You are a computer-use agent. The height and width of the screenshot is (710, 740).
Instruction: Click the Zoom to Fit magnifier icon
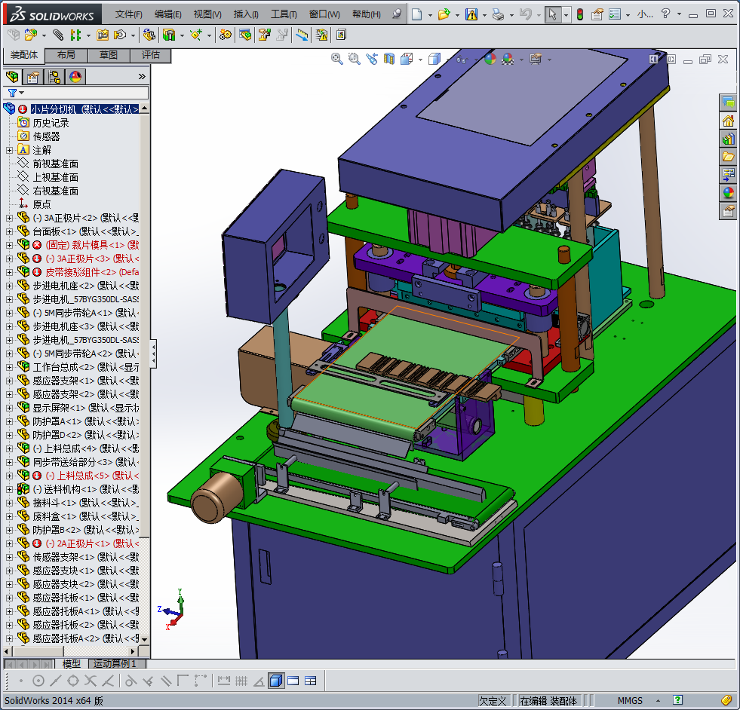click(337, 59)
